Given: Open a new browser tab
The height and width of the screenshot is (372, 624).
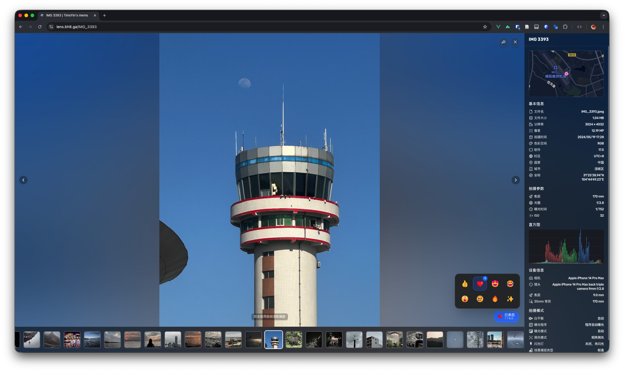Looking at the screenshot, I should (x=104, y=15).
